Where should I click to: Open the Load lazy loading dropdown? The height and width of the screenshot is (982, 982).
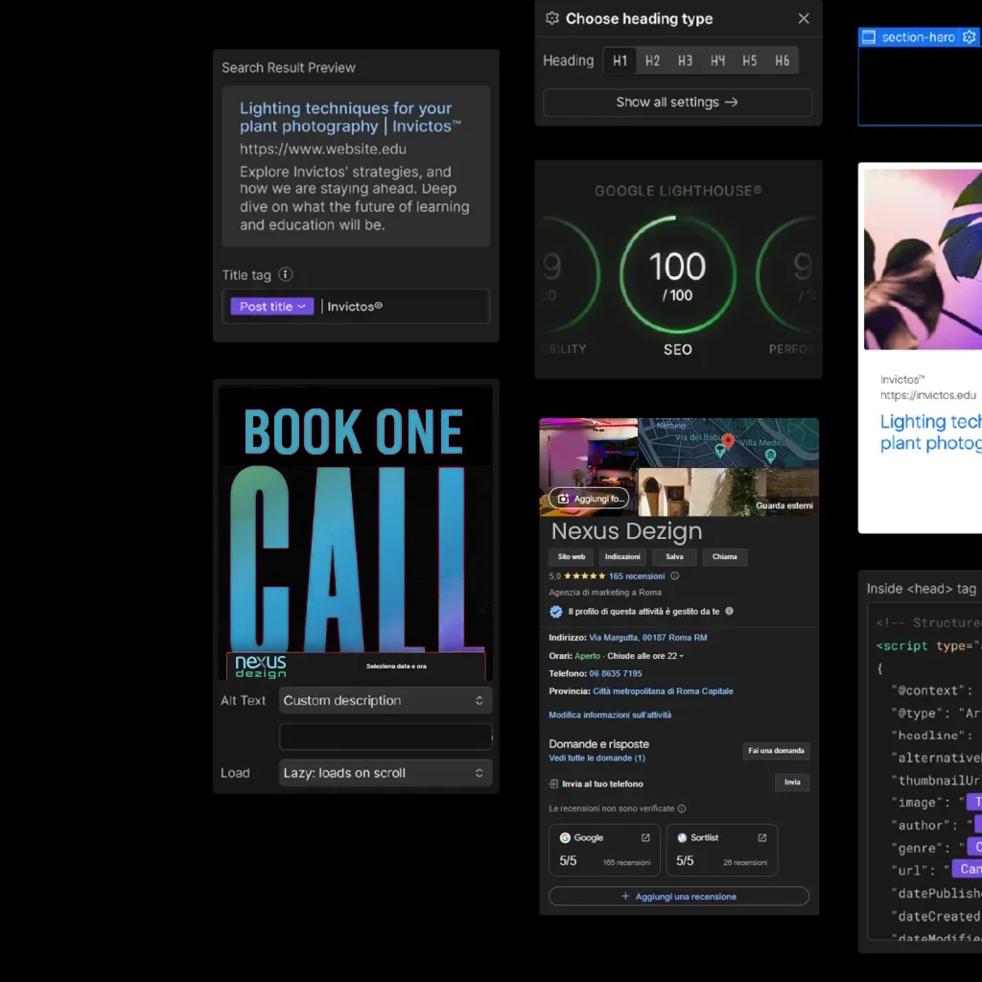386,773
